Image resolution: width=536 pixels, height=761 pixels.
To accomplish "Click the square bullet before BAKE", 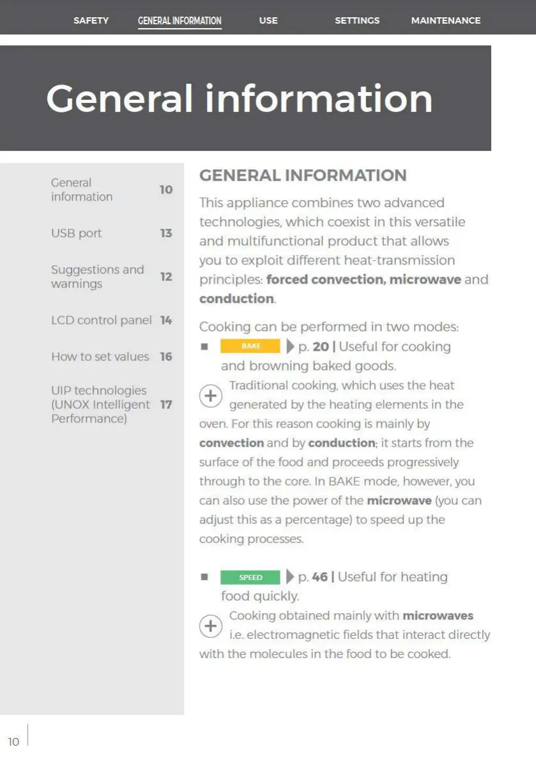I will click(204, 346).
